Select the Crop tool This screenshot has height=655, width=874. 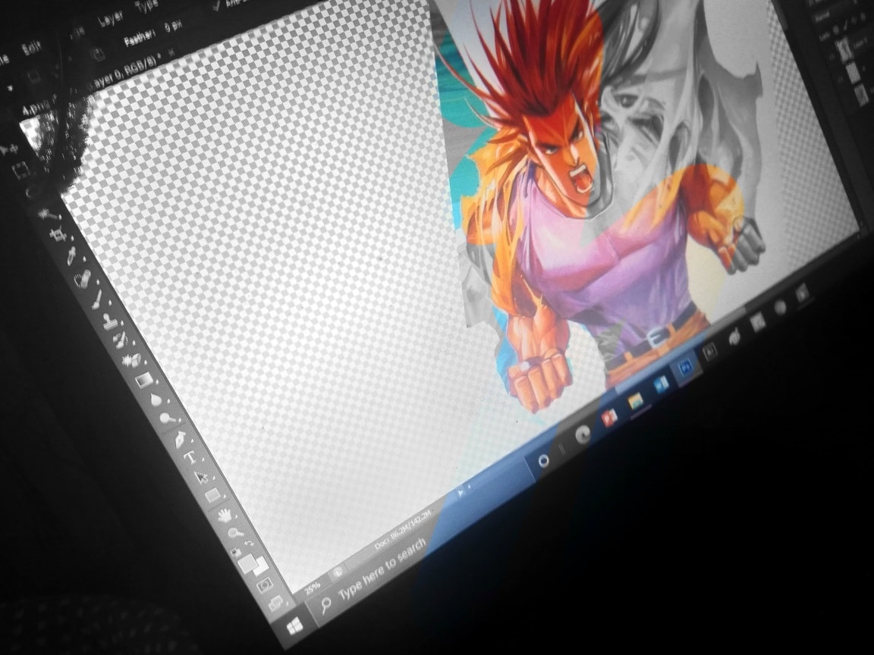[x=59, y=235]
